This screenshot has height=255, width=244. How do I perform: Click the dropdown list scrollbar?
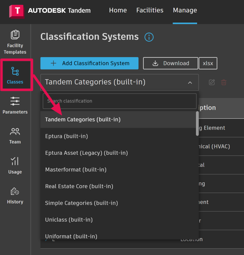197,123
